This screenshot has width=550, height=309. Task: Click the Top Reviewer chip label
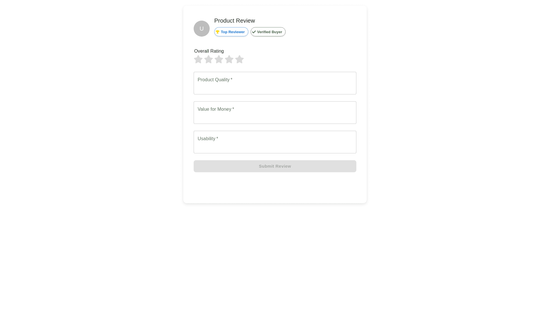(x=233, y=32)
